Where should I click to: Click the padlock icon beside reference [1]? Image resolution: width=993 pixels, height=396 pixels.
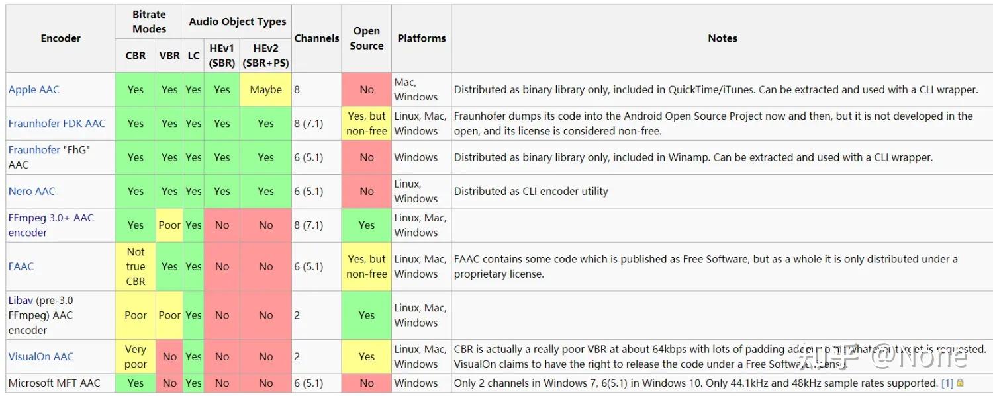(960, 383)
